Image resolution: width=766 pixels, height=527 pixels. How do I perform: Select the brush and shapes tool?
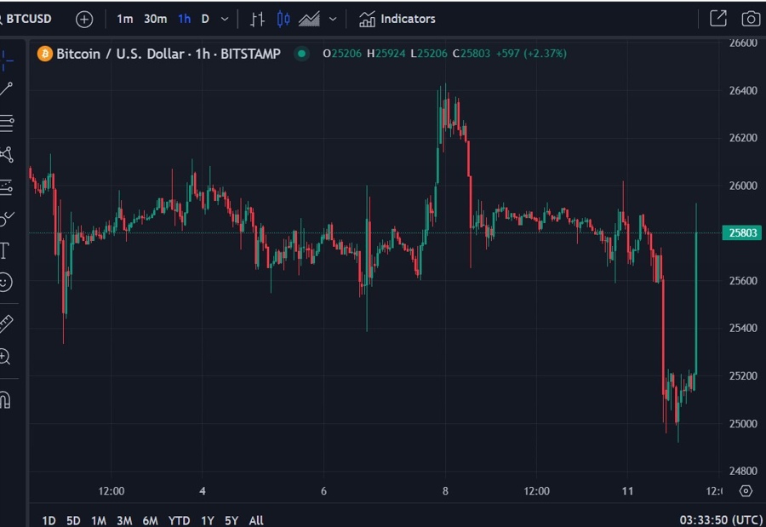[6, 219]
